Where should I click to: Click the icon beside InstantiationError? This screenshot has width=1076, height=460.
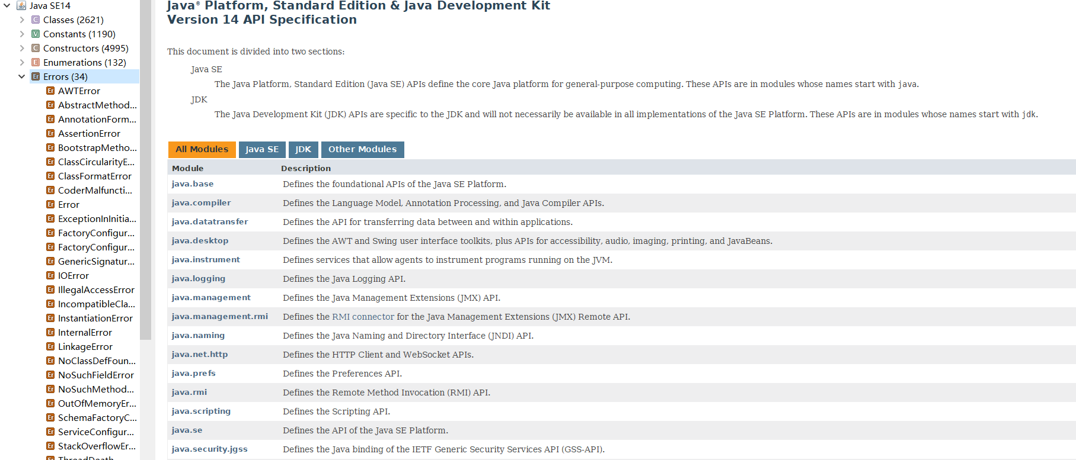(50, 318)
